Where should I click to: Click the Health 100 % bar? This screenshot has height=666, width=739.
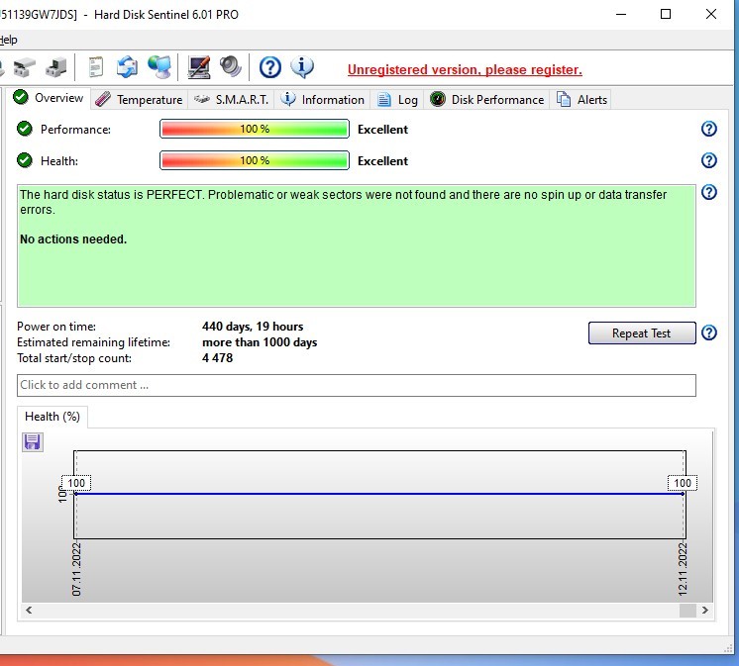[x=255, y=160]
